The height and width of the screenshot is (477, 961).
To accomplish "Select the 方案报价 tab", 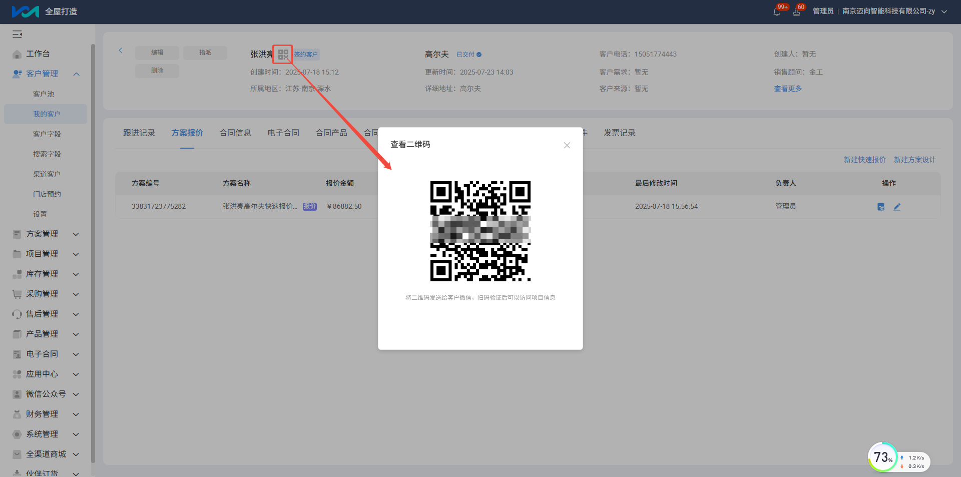I will 187,133.
